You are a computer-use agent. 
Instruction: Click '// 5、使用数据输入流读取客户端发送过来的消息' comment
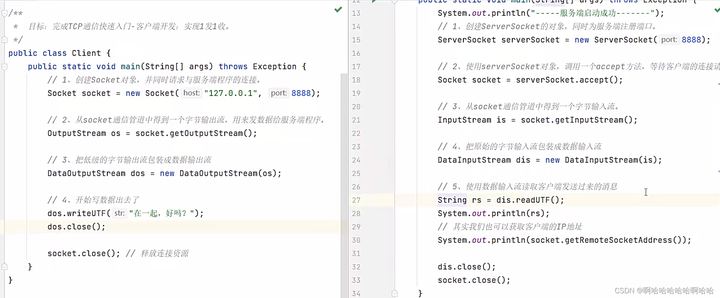point(528,186)
